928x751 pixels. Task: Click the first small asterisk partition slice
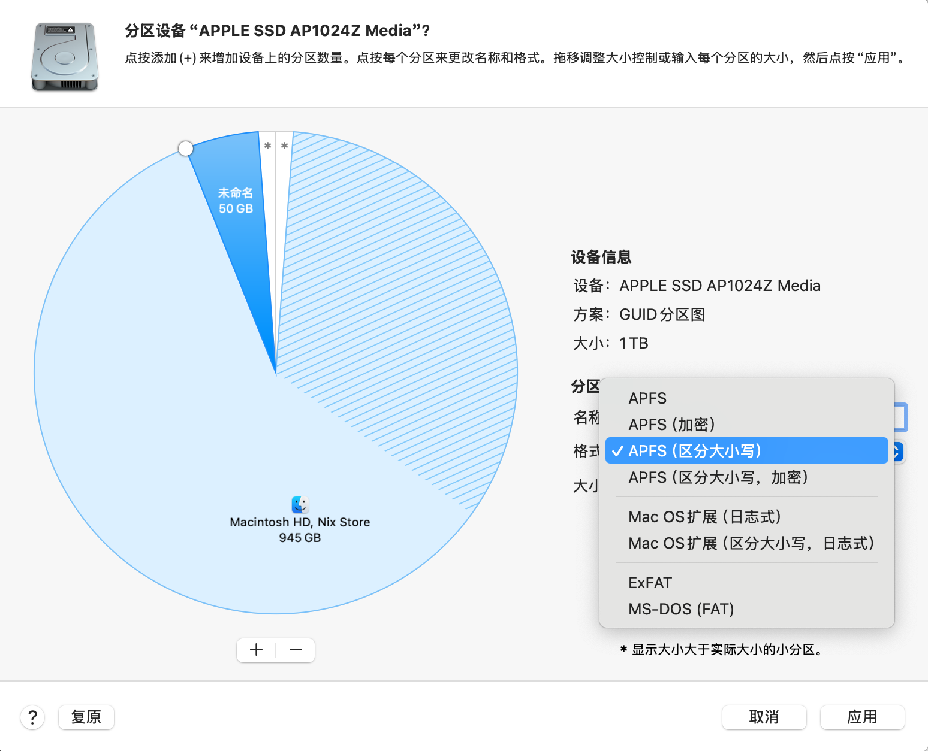pos(268,146)
